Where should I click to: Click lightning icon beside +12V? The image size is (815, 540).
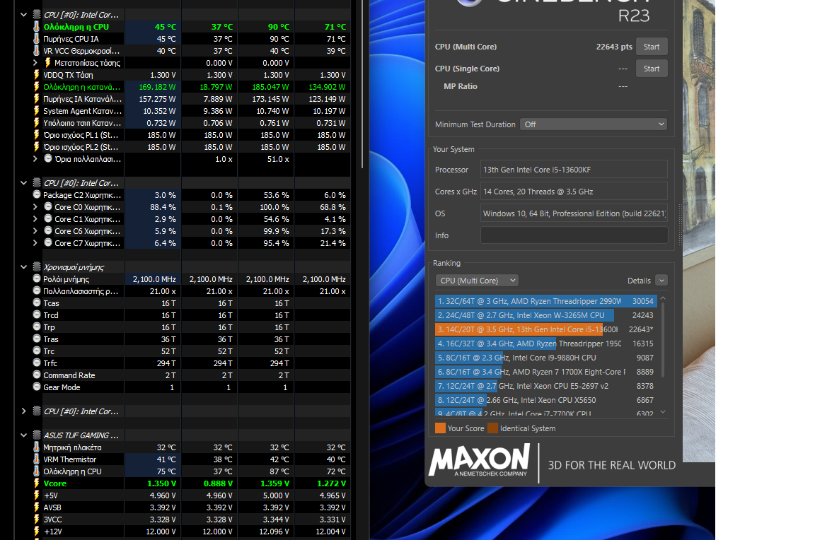pyautogui.click(x=36, y=532)
